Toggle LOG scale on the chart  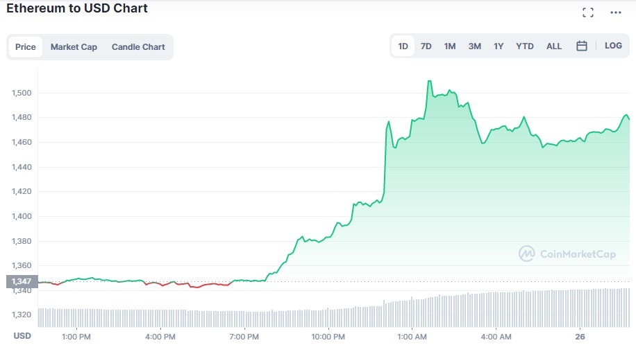pyautogui.click(x=613, y=46)
